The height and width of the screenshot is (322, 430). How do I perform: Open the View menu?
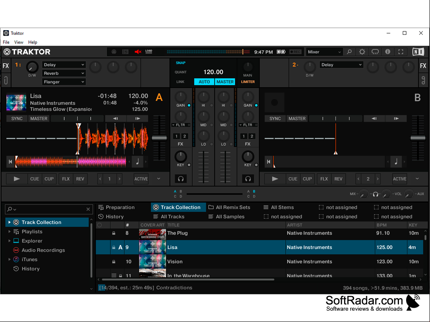pos(18,42)
